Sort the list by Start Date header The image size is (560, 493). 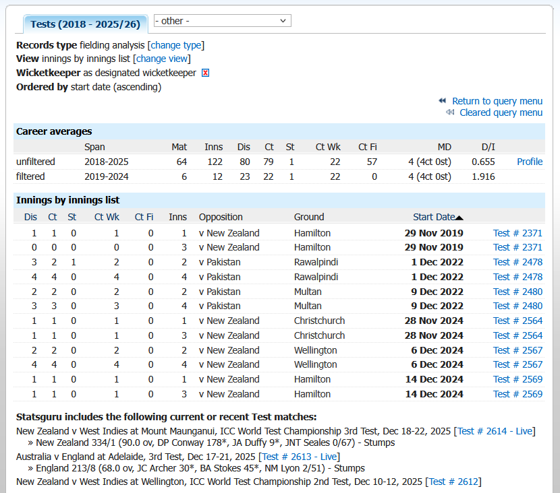(434, 217)
